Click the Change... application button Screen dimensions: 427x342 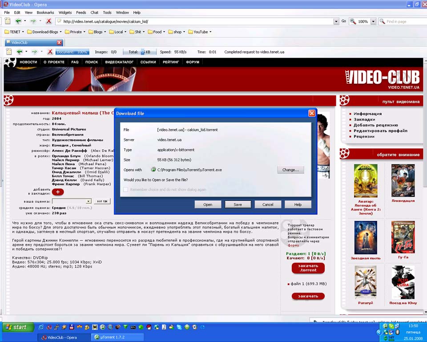tap(290, 170)
